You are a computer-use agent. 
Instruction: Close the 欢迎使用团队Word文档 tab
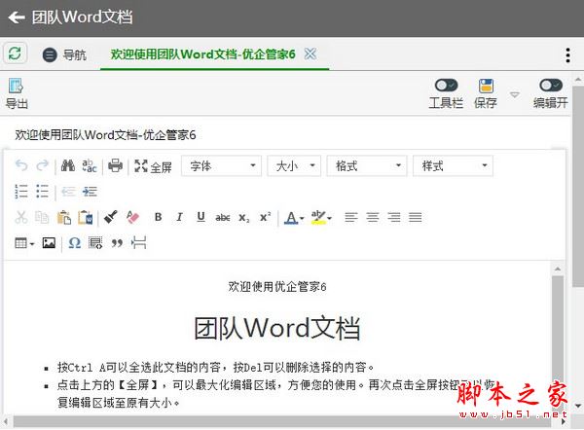point(310,54)
